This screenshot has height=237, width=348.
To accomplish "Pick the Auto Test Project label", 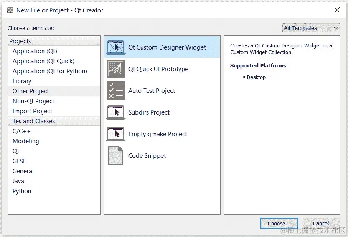I will [x=152, y=91].
